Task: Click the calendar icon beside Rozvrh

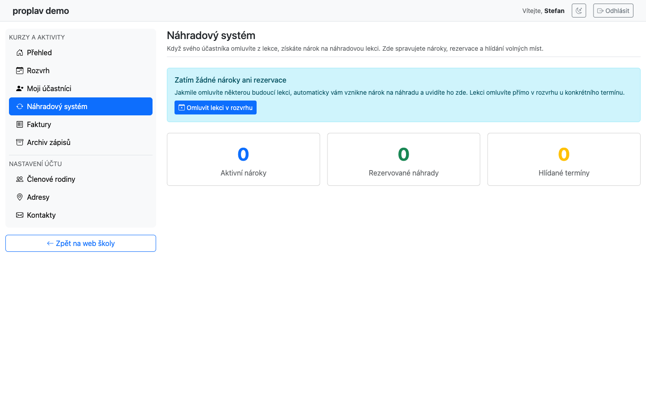Action: 20,70
